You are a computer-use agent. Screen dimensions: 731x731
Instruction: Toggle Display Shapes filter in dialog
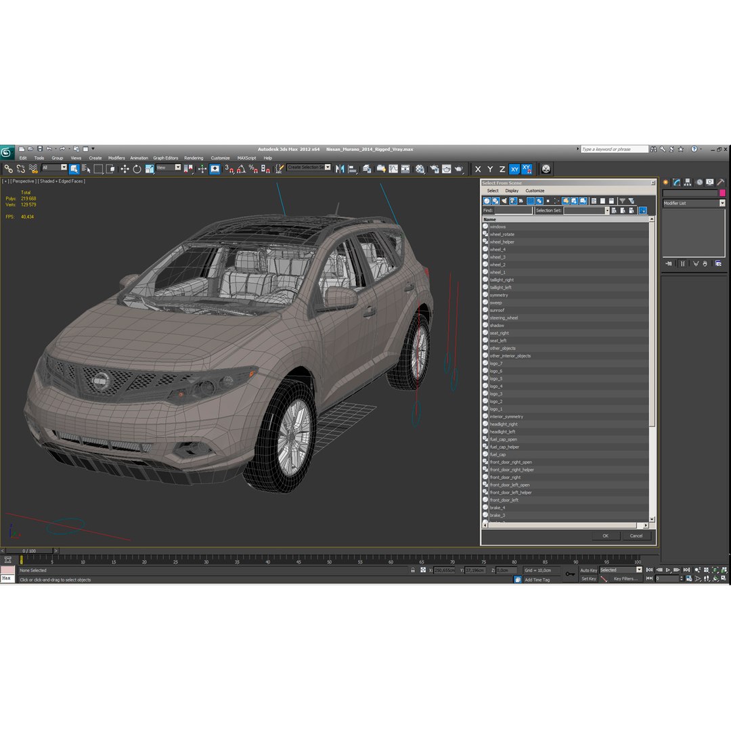pos(495,201)
